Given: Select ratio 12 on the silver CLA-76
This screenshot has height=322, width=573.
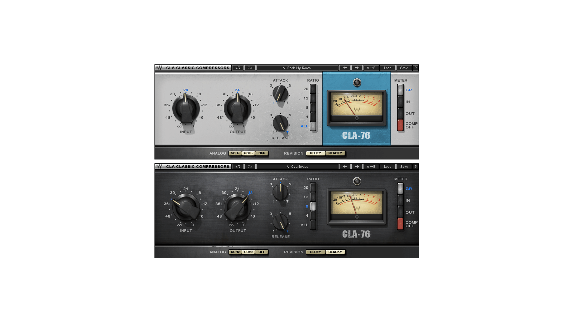Looking at the screenshot, I should (313, 98).
